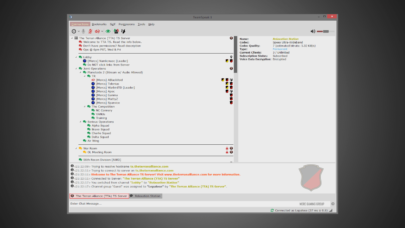Select the VANUs channel
This screenshot has height=228, width=405.
[101, 114]
